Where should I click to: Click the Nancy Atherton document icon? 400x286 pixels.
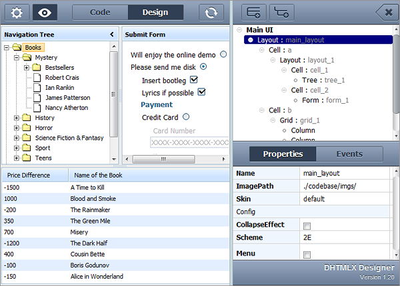point(37,108)
